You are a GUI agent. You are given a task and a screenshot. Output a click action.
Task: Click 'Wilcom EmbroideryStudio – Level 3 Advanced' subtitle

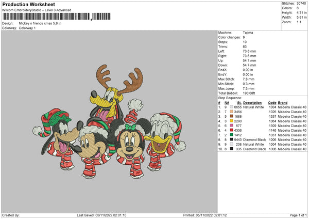point(37,10)
